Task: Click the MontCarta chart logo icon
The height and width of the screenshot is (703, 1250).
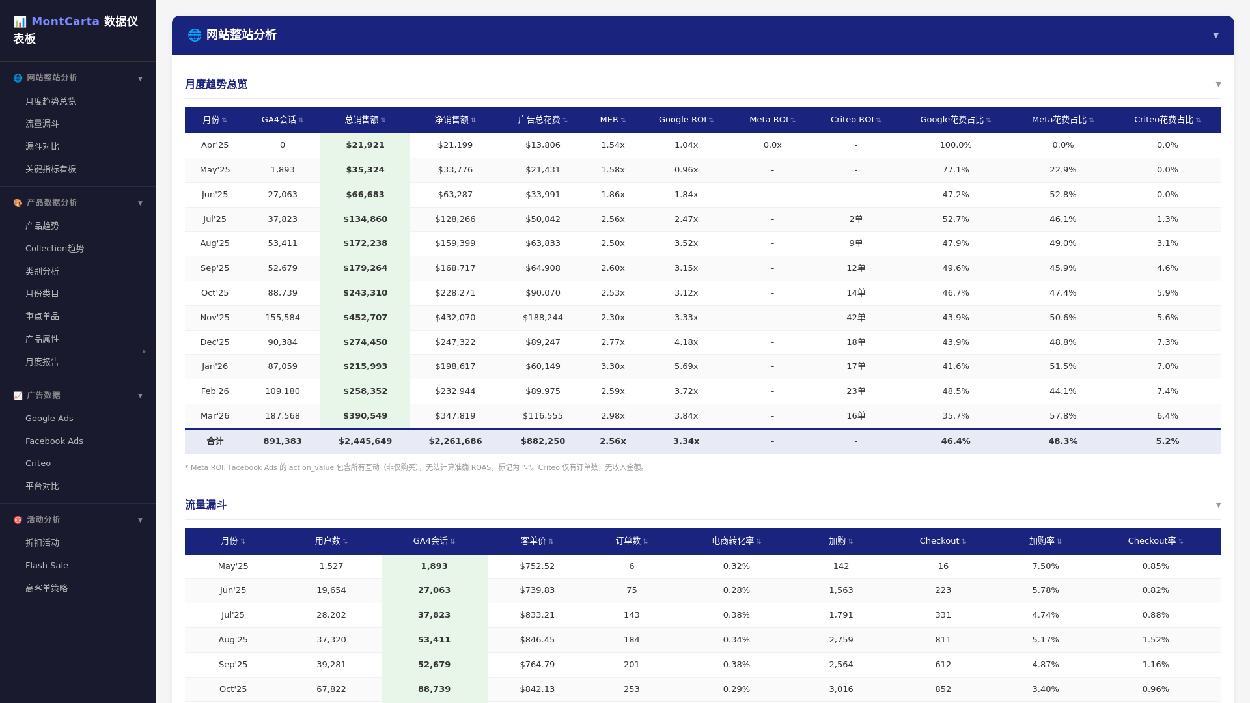Action: pyautogui.click(x=20, y=21)
